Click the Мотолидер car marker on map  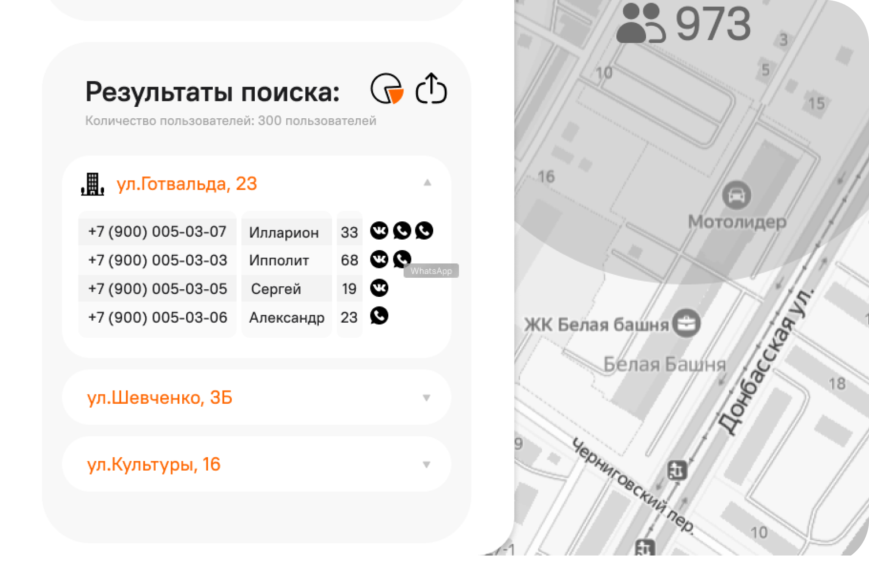[x=736, y=195]
